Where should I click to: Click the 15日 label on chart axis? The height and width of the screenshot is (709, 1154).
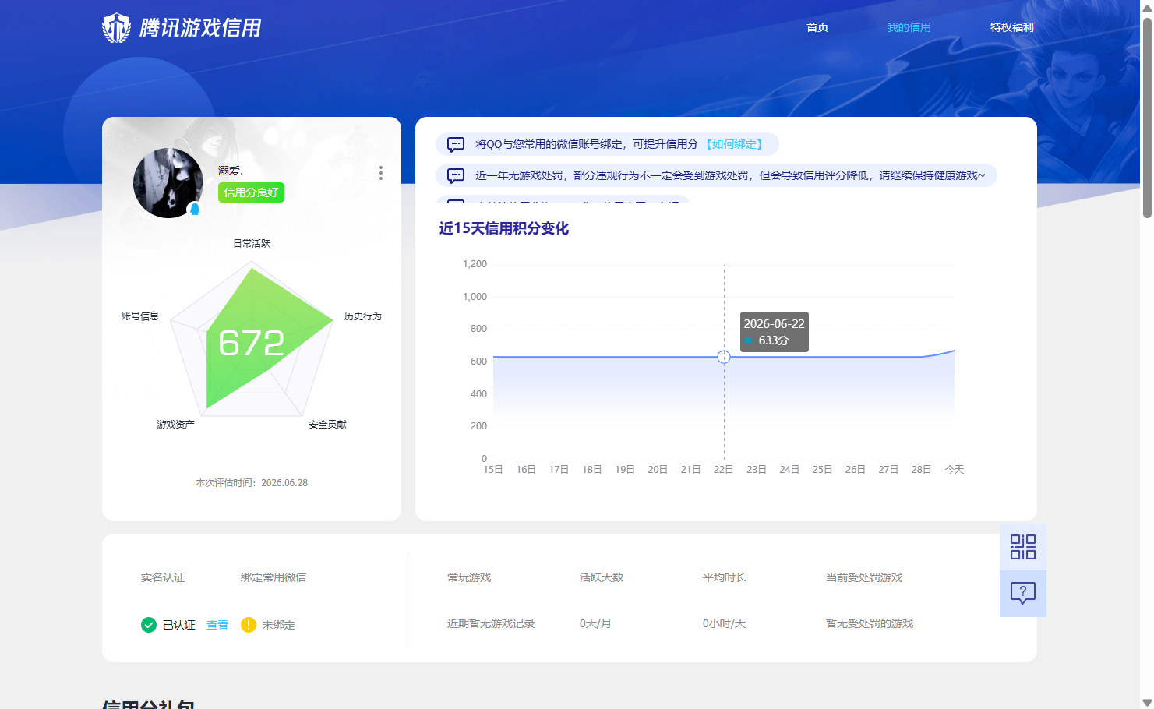click(x=493, y=470)
